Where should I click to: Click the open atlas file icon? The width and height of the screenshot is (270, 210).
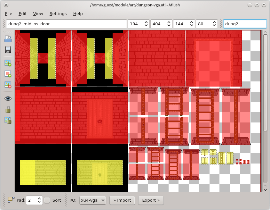(x=8, y=39)
